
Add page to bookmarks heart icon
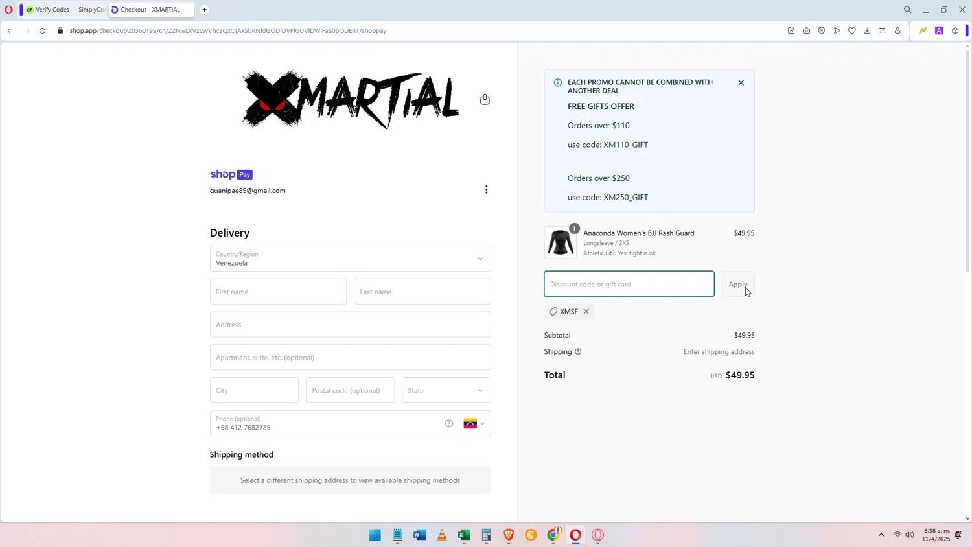tap(852, 30)
